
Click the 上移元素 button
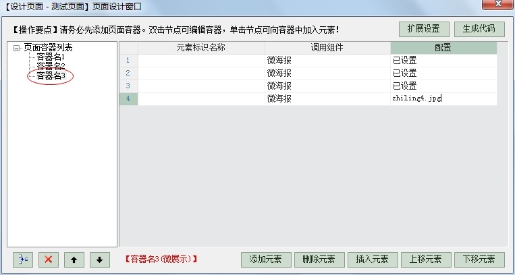coord(426,259)
